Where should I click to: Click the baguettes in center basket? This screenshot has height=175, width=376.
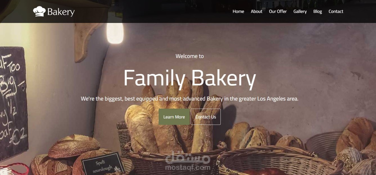172,120
